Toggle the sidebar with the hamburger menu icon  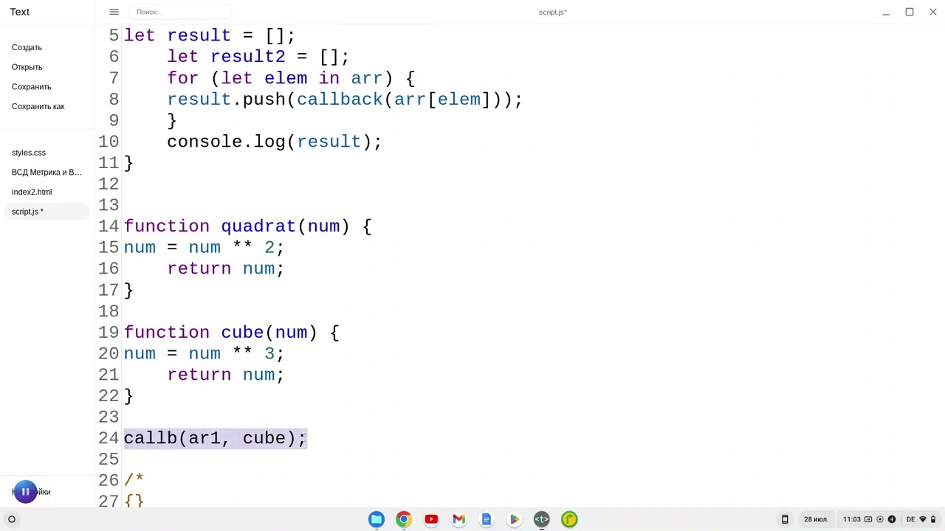114,12
